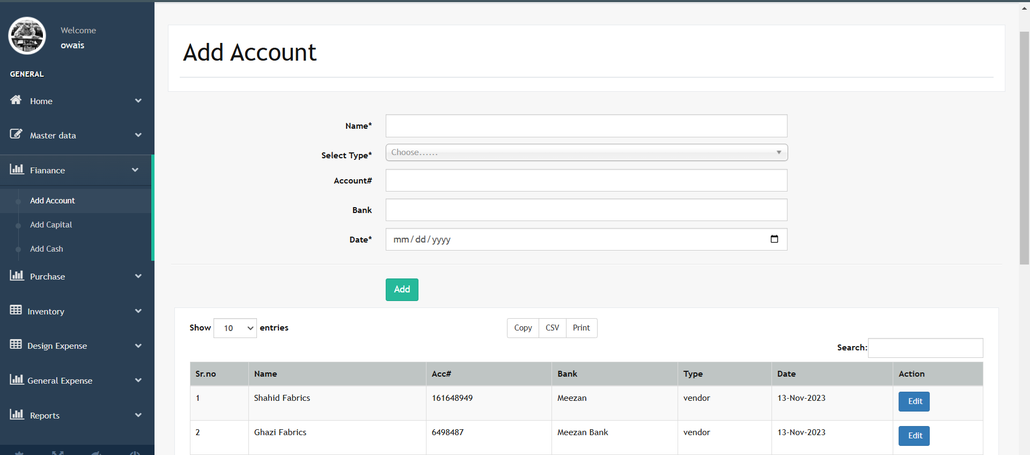Screen dimensions: 1030x455
Task: Click the Design Expense table icon
Action: coord(16,344)
